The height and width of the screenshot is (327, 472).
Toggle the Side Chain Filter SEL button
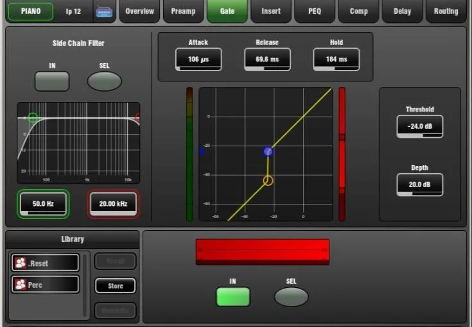105,81
